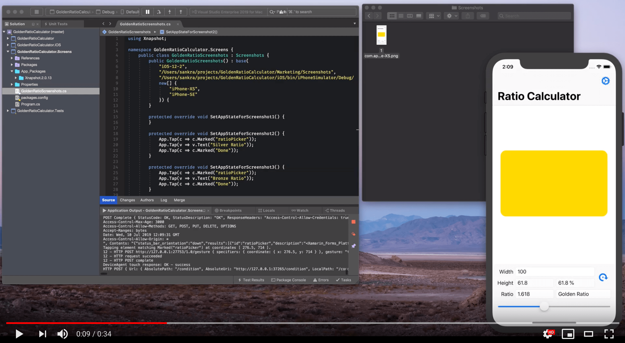Click the ratio slider thumb in app

(544, 307)
